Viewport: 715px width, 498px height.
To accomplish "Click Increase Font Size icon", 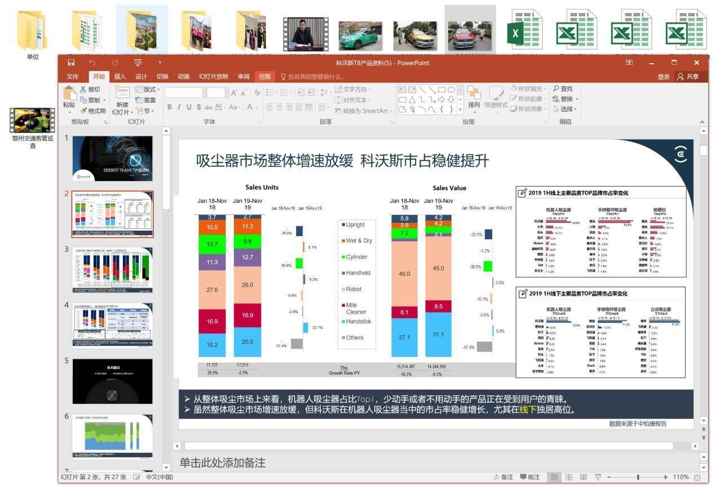I will pos(234,92).
